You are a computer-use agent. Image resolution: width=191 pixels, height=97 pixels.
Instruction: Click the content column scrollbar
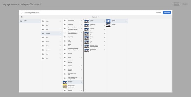[x=84, y=61]
